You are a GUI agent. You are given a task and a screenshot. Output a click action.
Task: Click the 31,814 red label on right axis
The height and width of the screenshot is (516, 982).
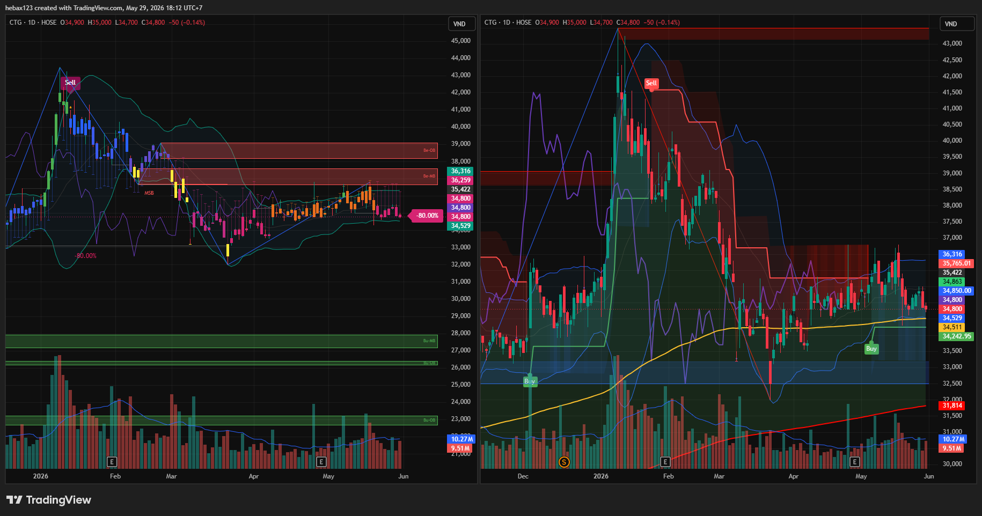pos(952,406)
